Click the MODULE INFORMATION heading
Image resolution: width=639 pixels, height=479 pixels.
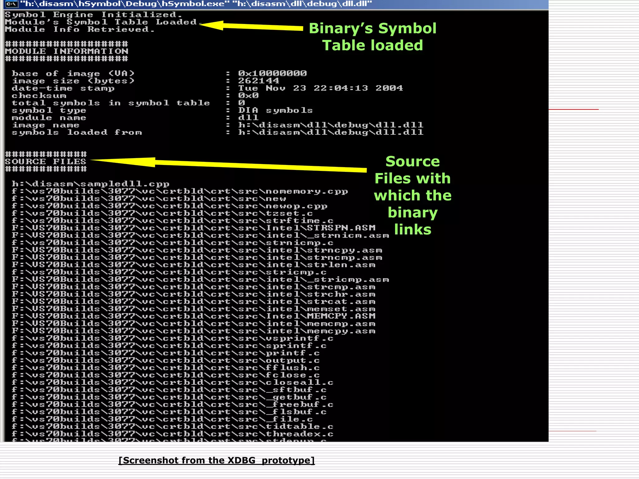[66, 51]
